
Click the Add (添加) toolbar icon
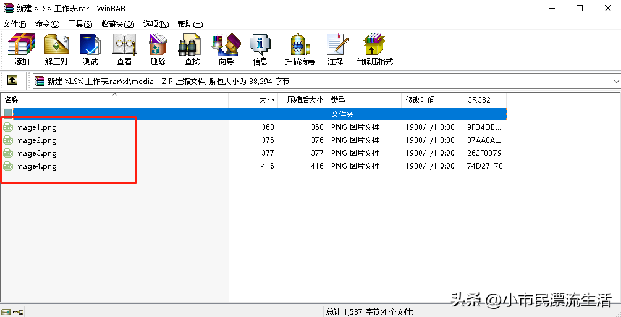22,49
